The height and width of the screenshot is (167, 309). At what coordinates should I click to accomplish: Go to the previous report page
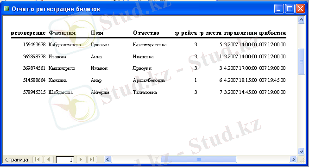tap(49, 159)
